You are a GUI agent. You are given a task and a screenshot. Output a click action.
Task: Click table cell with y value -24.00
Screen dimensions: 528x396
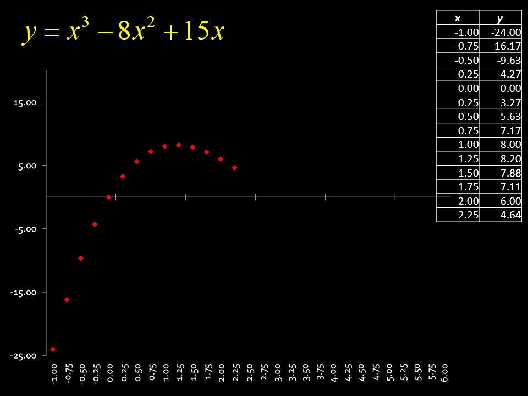point(500,32)
